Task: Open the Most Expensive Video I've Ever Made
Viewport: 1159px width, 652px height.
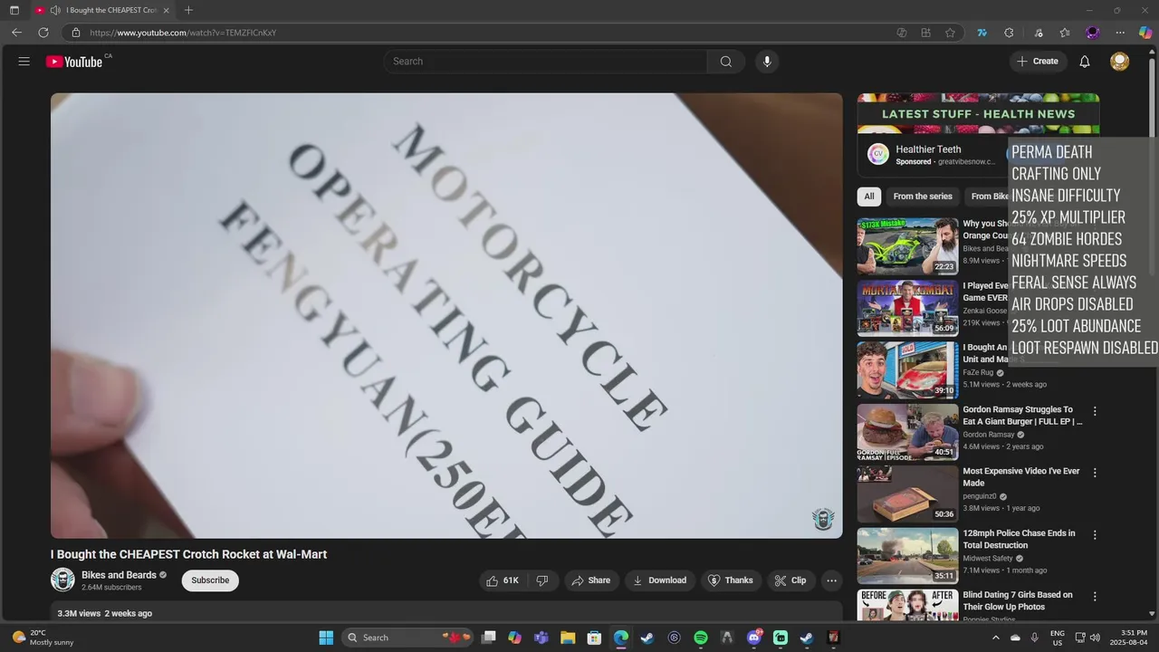Action: click(1021, 477)
